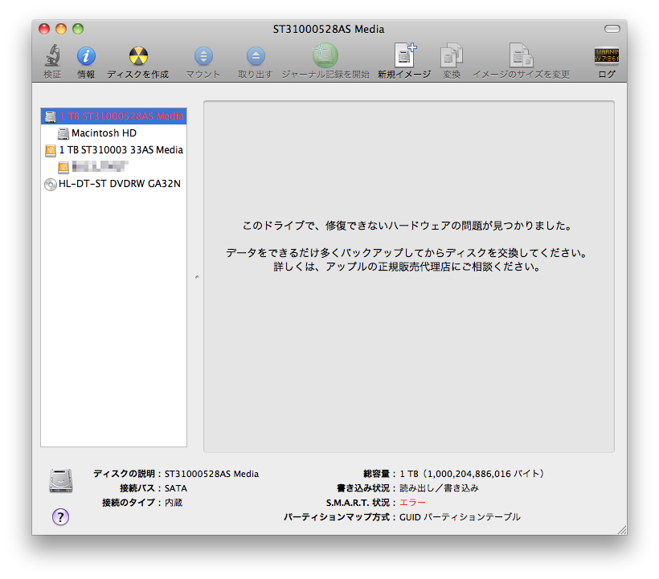Image resolution: width=659 pixels, height=579 pixels.
Task: Click the 新規イメージ (New Image) icon
Action: [405, 55]
